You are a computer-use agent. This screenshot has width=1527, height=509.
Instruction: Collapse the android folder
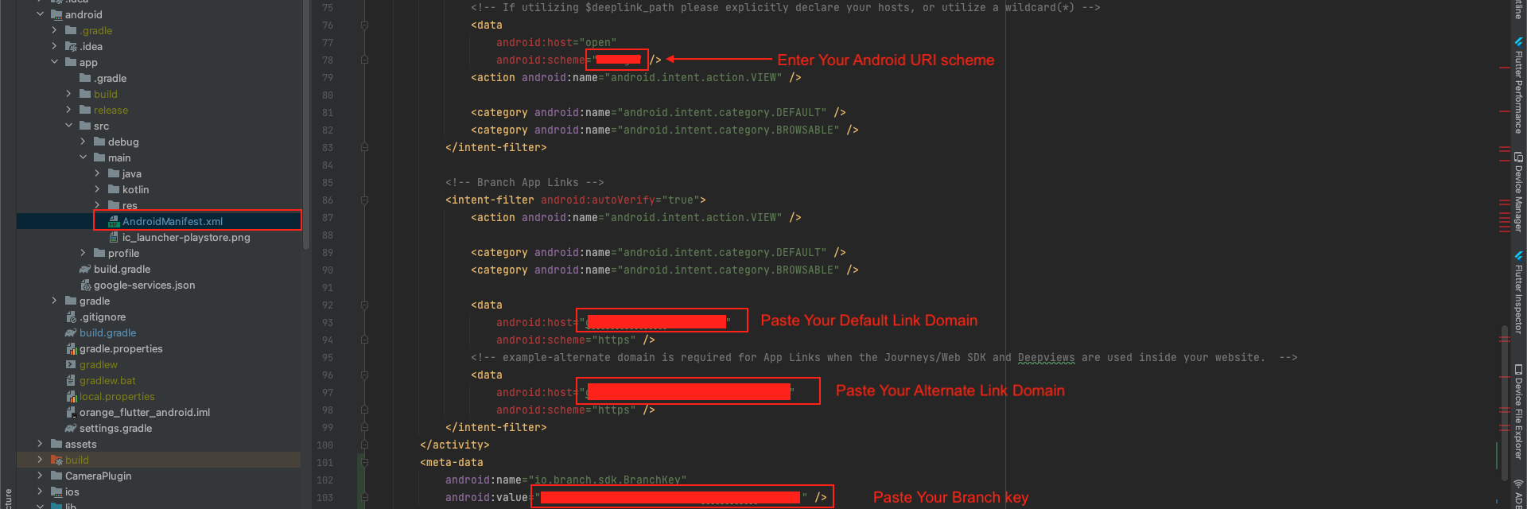click(x=40, y=15)
